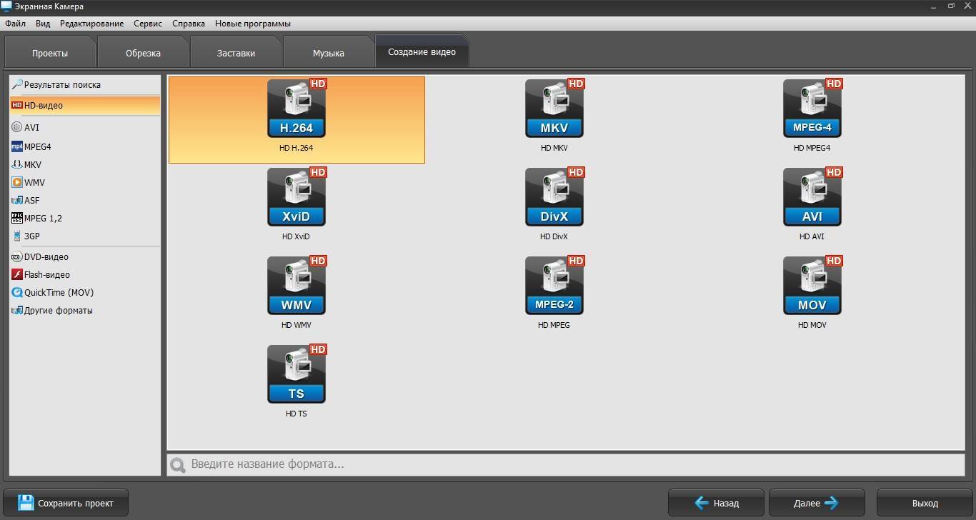This screenshot has width=976, height=520.
Task: Click the red HD icon beside HD-видео
Action: click(17, 105)
